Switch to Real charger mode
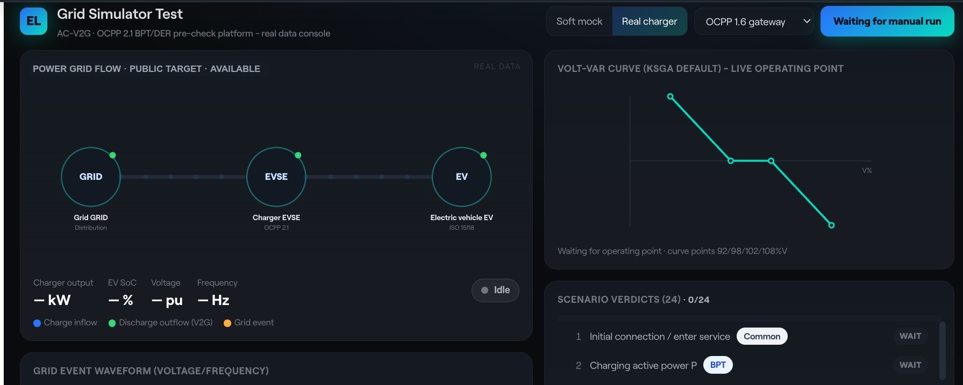The width and height of the screenshot is (963, 385). [650, 21]
